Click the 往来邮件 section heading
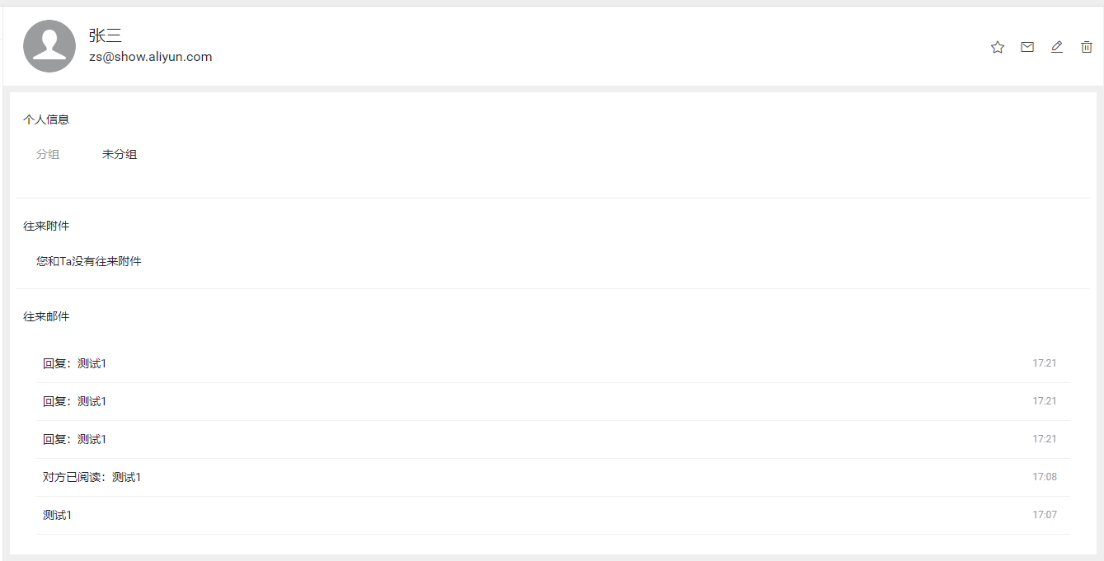Screen dimensions: 1104x561 point(46,316)
